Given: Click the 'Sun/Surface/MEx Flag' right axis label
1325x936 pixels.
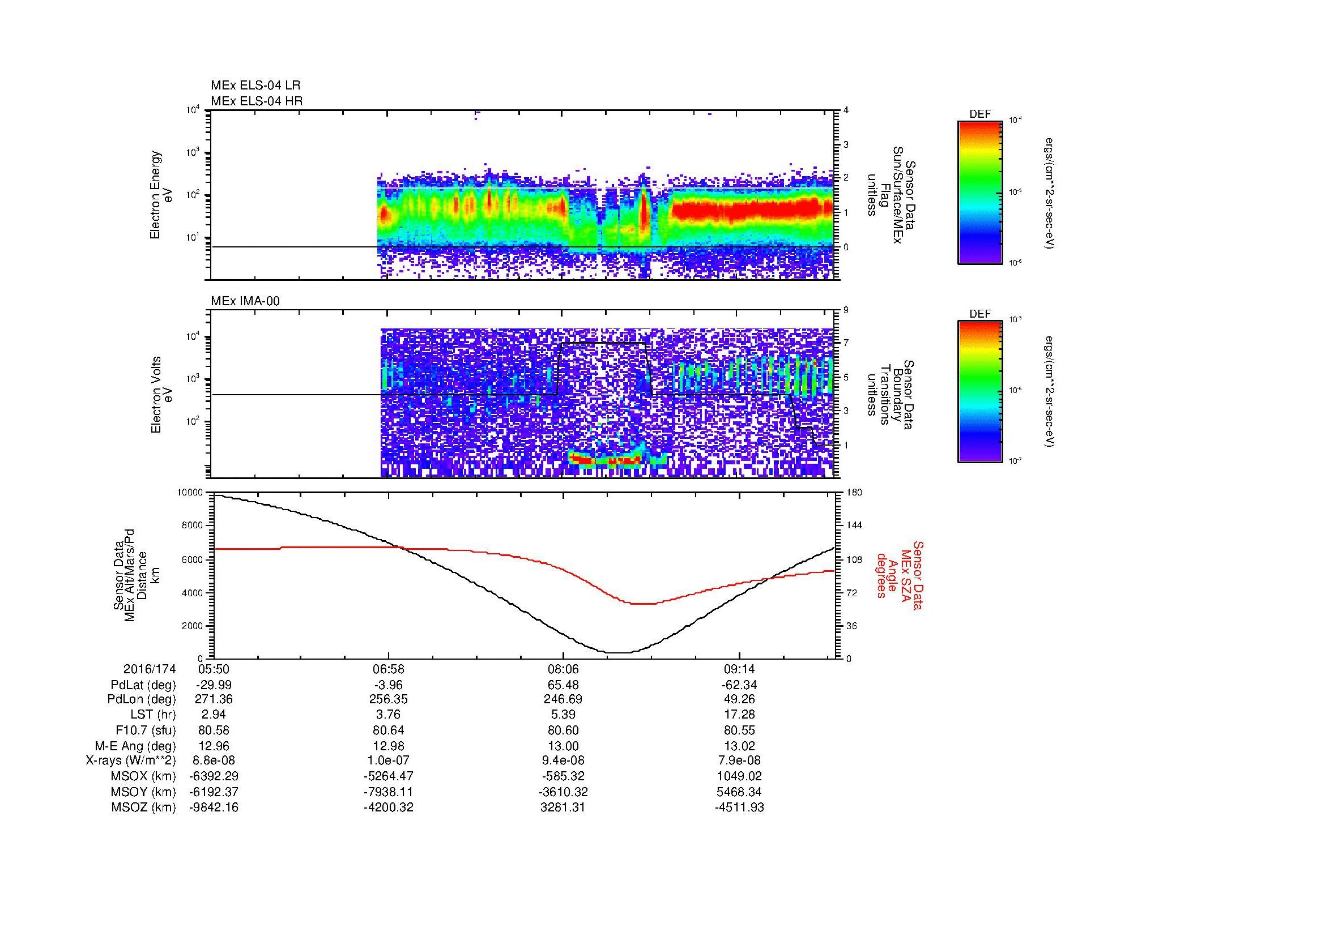Looking at the screenshot, I should coord(892,195).
